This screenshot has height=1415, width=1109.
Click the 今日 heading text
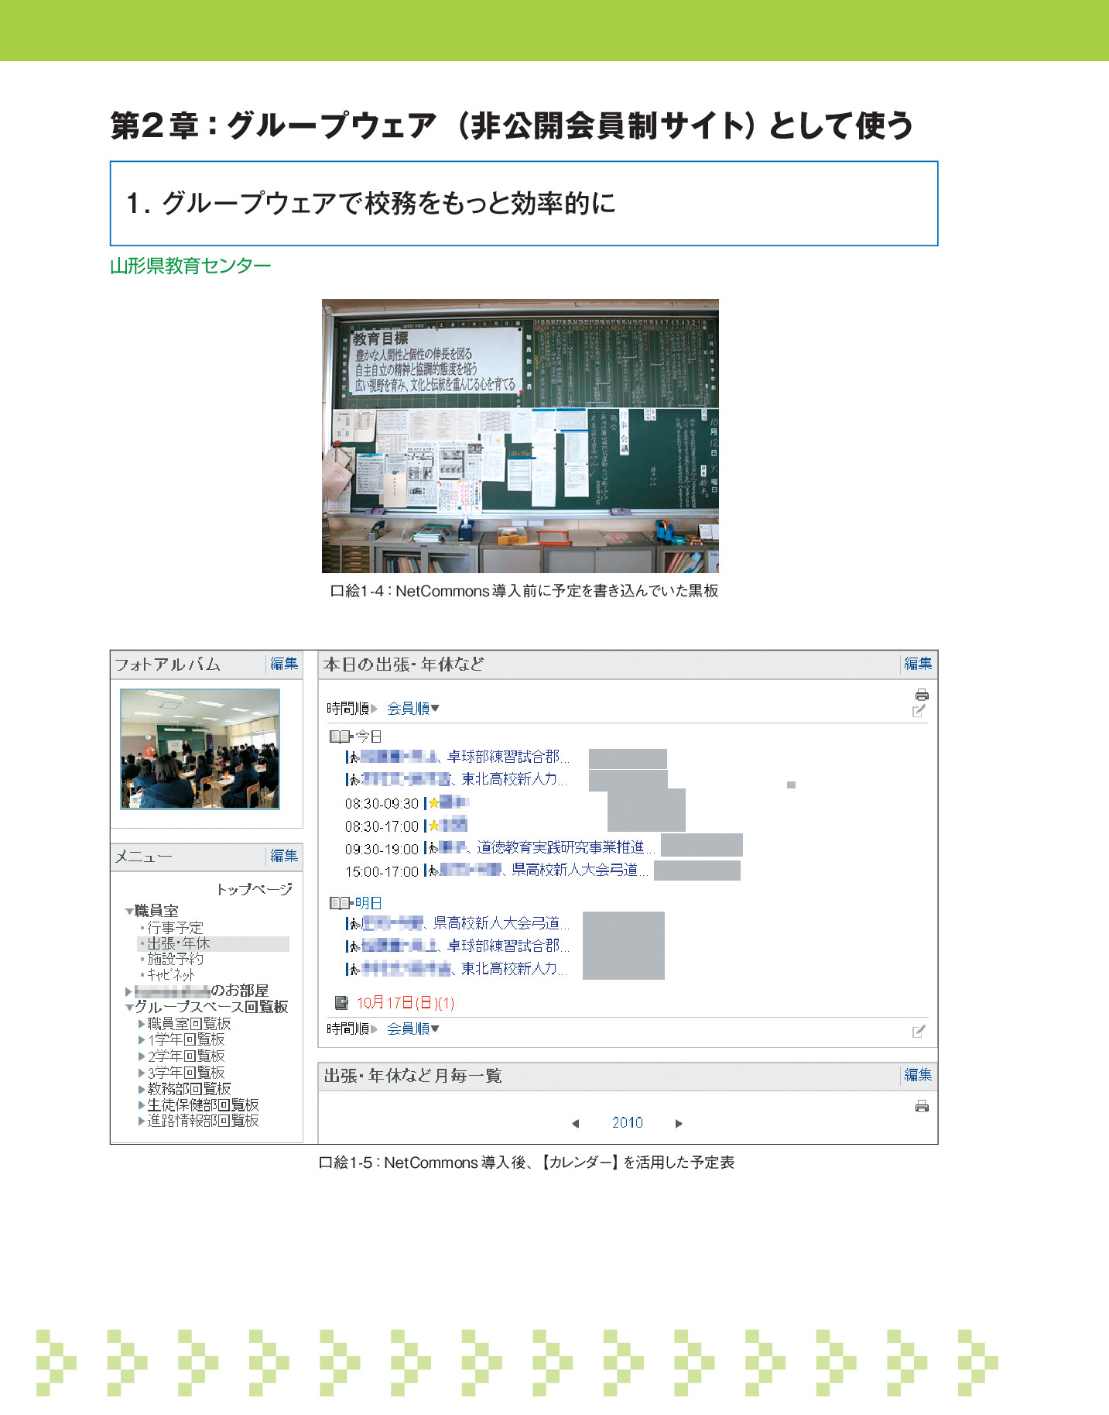tap(368, 737)
